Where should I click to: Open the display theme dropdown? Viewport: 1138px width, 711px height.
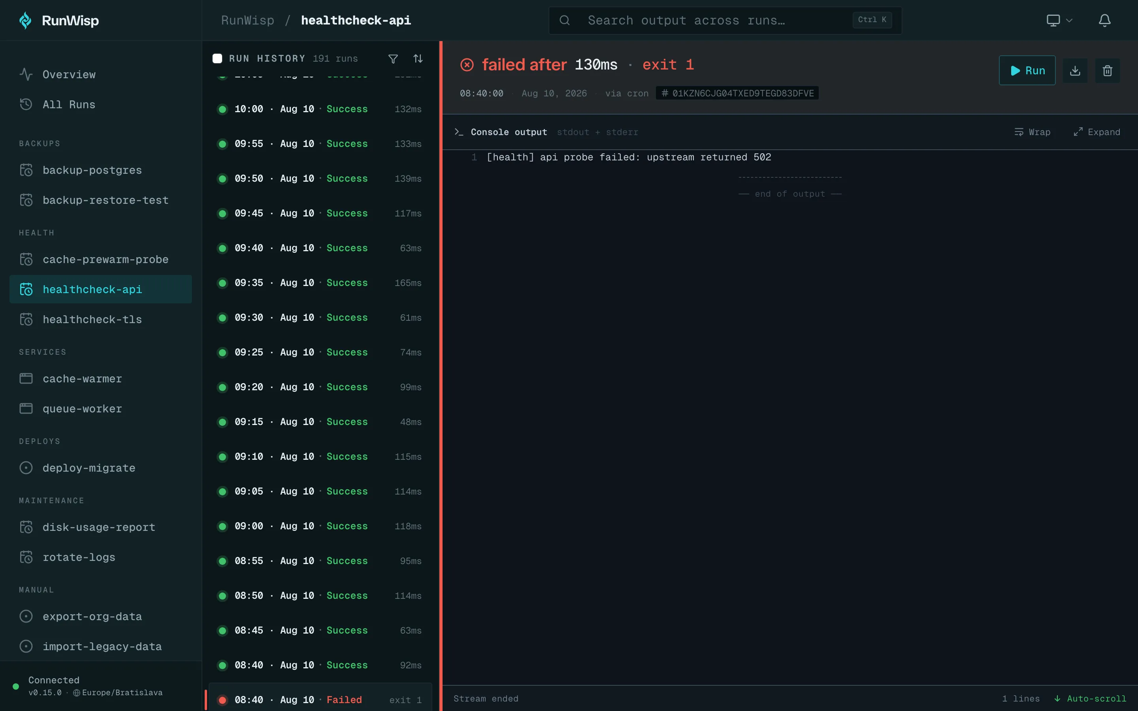click(x=1059, y=20)
